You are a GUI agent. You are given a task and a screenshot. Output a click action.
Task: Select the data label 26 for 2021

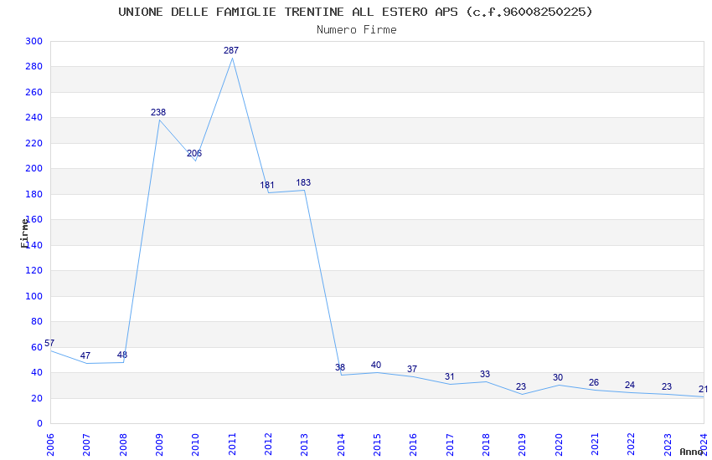(x=594, y=382)
